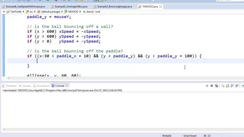The height and width of the screenshot is (137, 244).
Task: Click the green class icon before MOOOO
Action: tap(66, 12)
